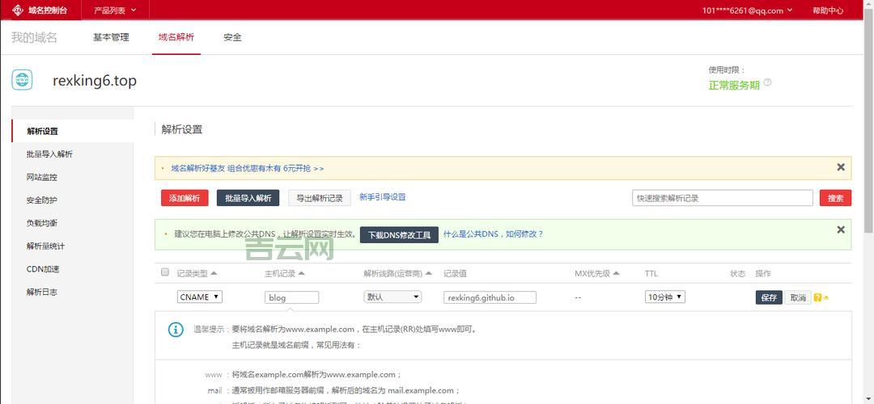Click the 记录值 column header

455,274
